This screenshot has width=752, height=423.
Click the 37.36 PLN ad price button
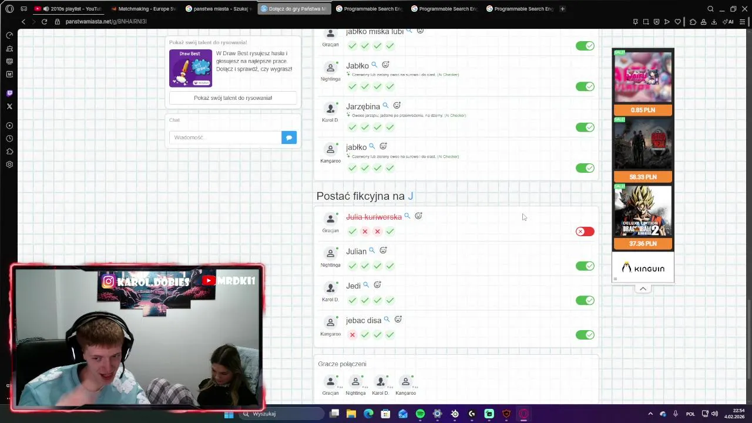pyautogui.click(x=643, y=243)
